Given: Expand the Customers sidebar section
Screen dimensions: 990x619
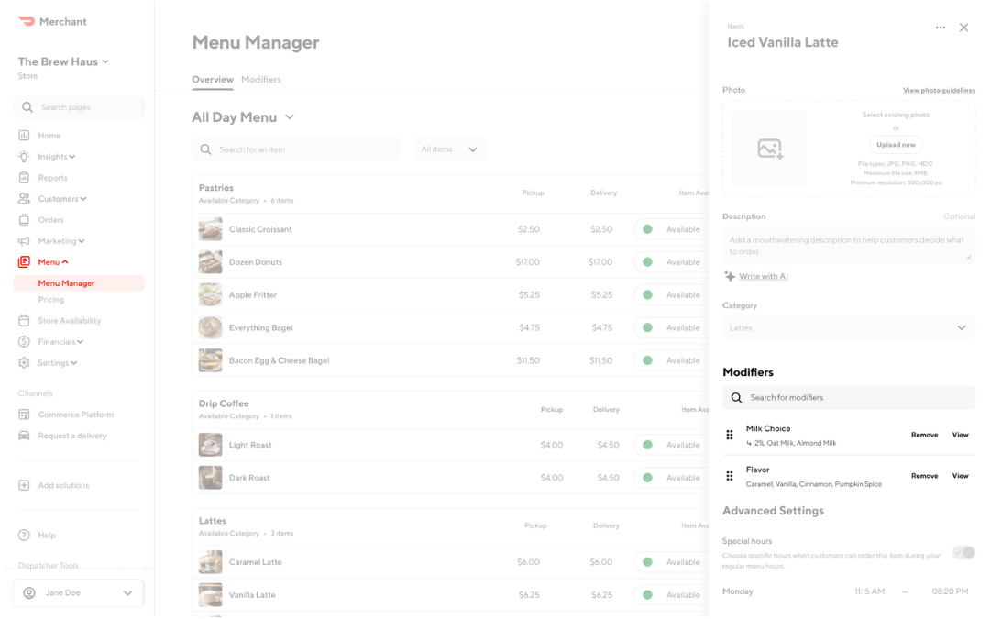Looking at the screenshot, I should click(62, 199).
